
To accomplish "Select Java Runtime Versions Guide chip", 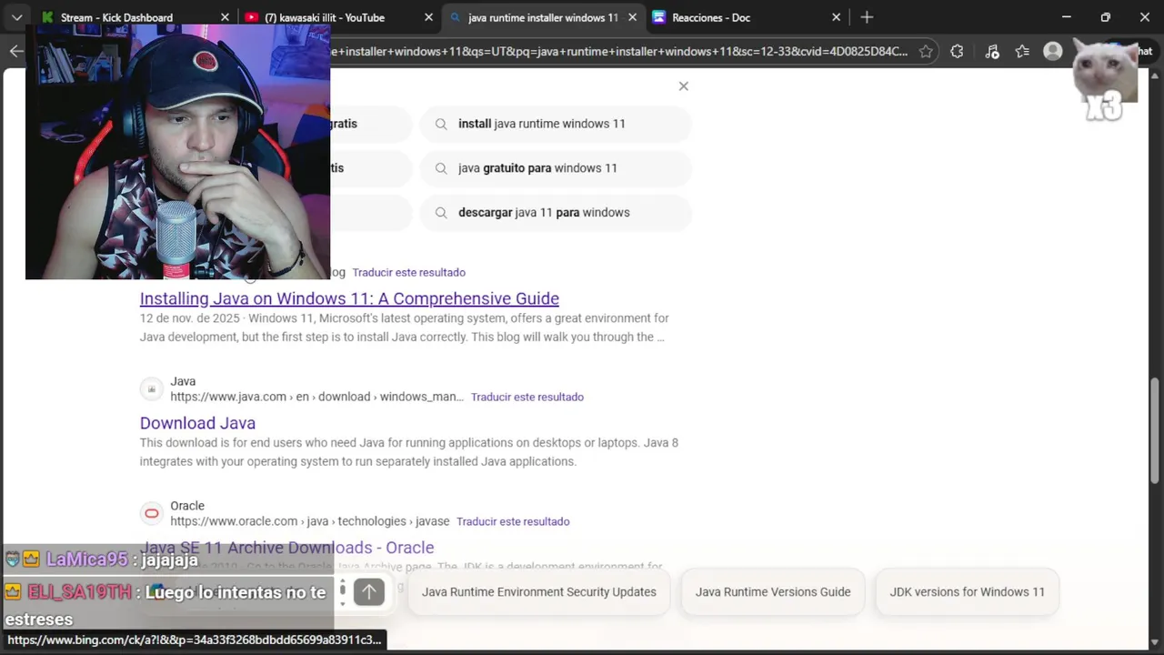I will [x=773, y=592].
